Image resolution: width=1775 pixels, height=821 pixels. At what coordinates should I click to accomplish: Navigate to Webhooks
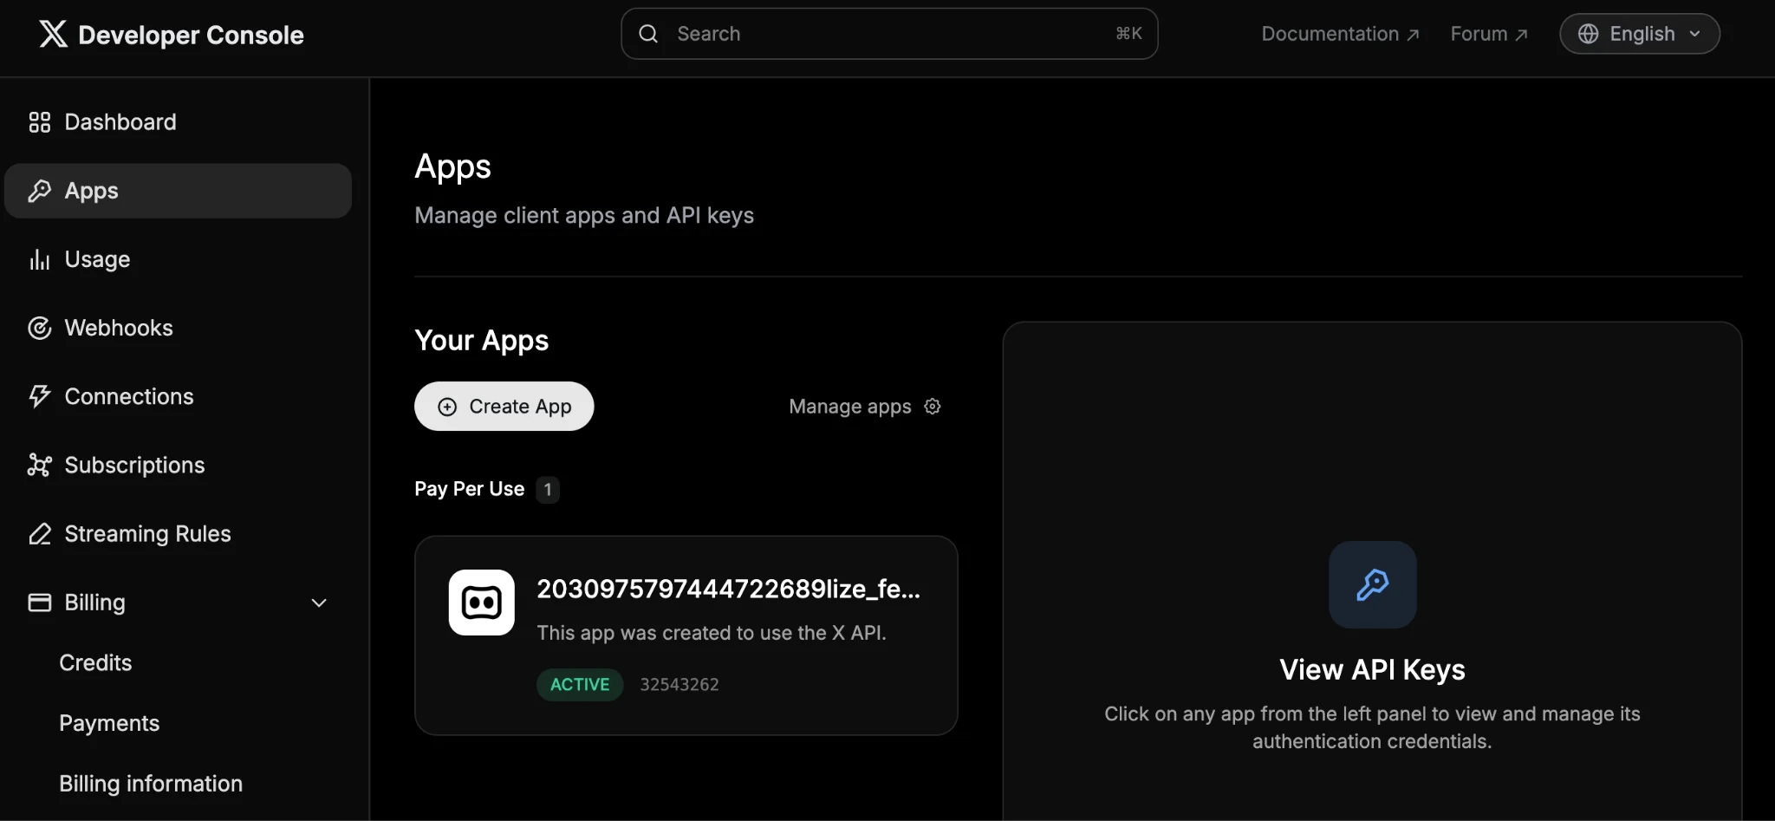tap(178, 328)
